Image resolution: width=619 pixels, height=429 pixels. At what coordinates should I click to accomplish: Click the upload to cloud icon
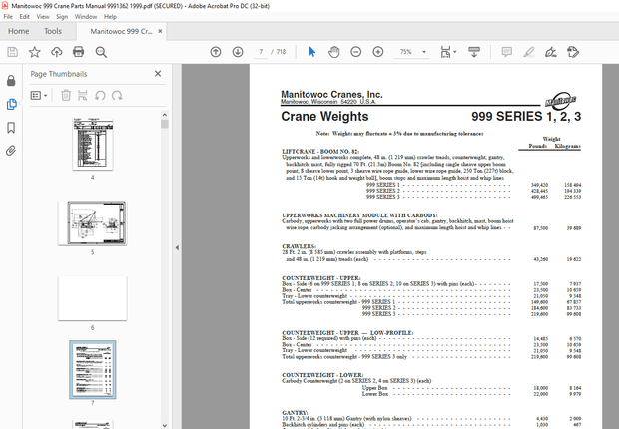[x=57, y=52]
